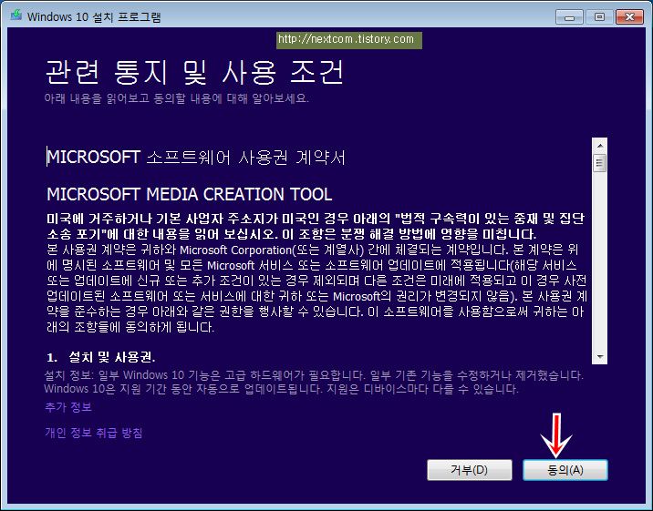Open the 개인 정보 취급 방침 link
This screenshot has width=653, height=511.
(94, 433)
